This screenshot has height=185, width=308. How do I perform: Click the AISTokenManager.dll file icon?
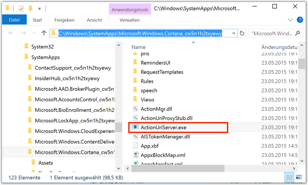click(x=135, y=136)
